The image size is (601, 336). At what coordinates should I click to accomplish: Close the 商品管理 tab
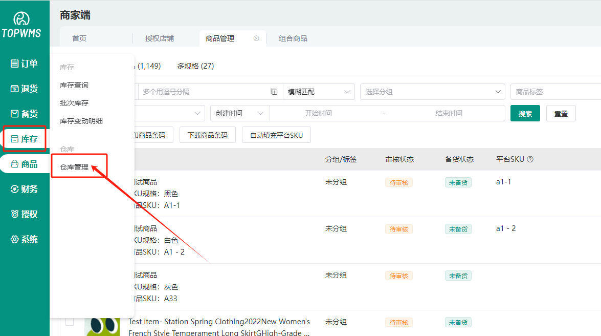pos(256,38)
